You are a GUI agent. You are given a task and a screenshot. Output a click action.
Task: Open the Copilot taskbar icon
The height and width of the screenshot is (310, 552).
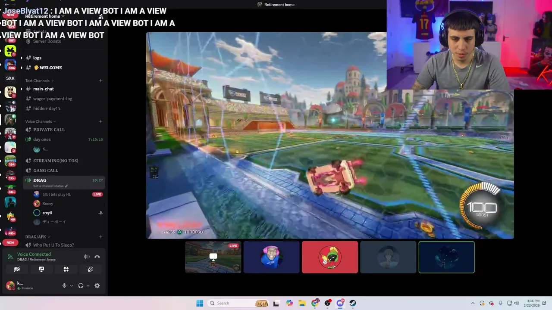289,303
